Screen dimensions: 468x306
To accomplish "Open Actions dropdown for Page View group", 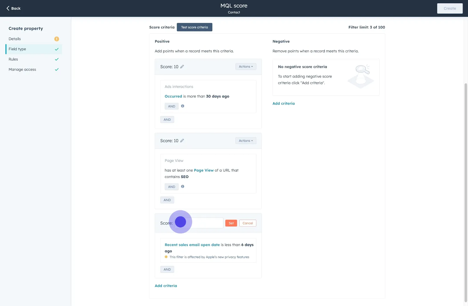I will (246, 141).
